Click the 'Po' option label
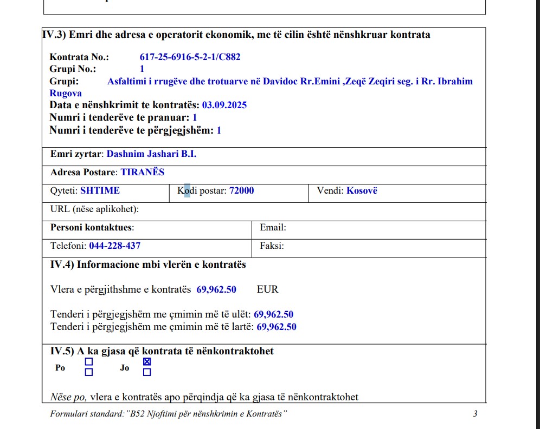The image size is (540, 429). [60, 368]
